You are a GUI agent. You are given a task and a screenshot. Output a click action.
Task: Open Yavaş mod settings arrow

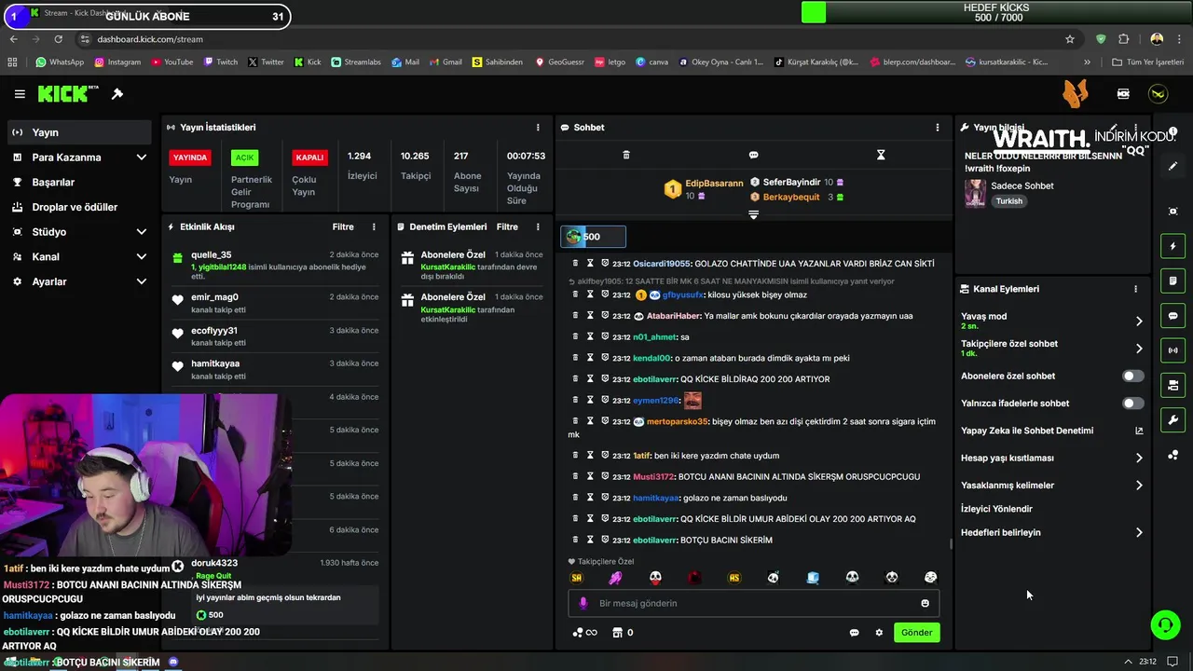click(x=1139, y=322)
